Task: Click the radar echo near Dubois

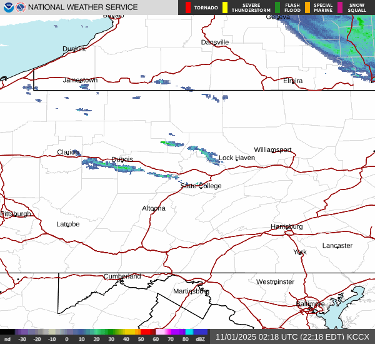Action: (x=120, y=167)
